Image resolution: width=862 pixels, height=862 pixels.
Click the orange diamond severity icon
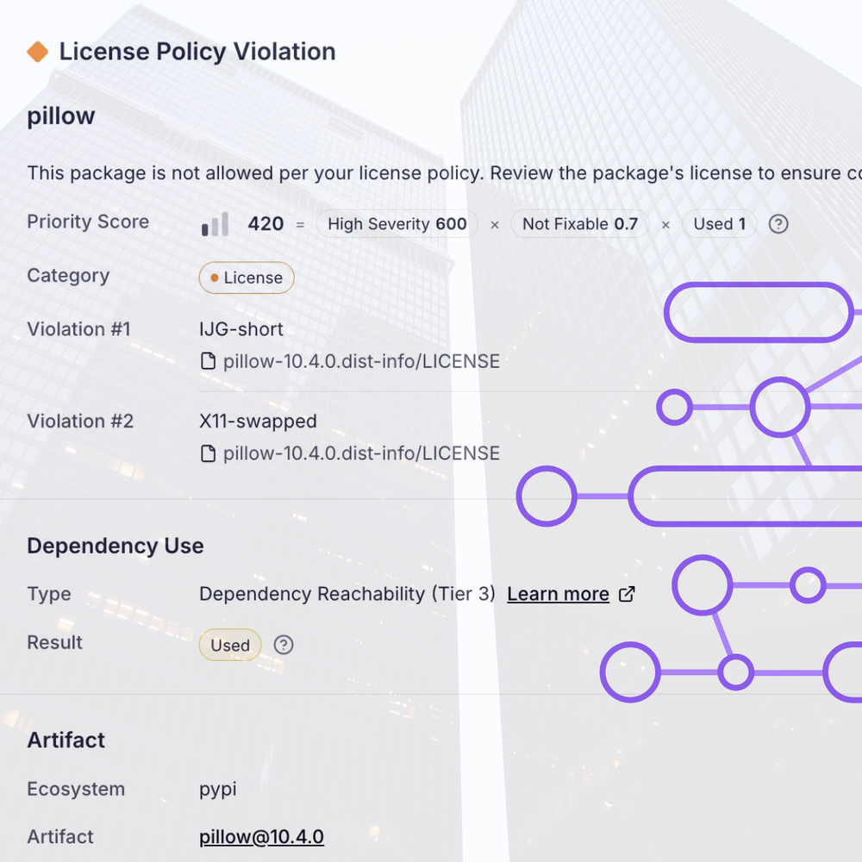click(37, 52)
